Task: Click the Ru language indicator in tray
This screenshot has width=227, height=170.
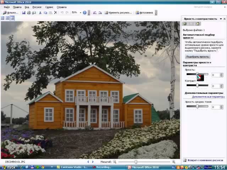Action: [x=206, y=168]
